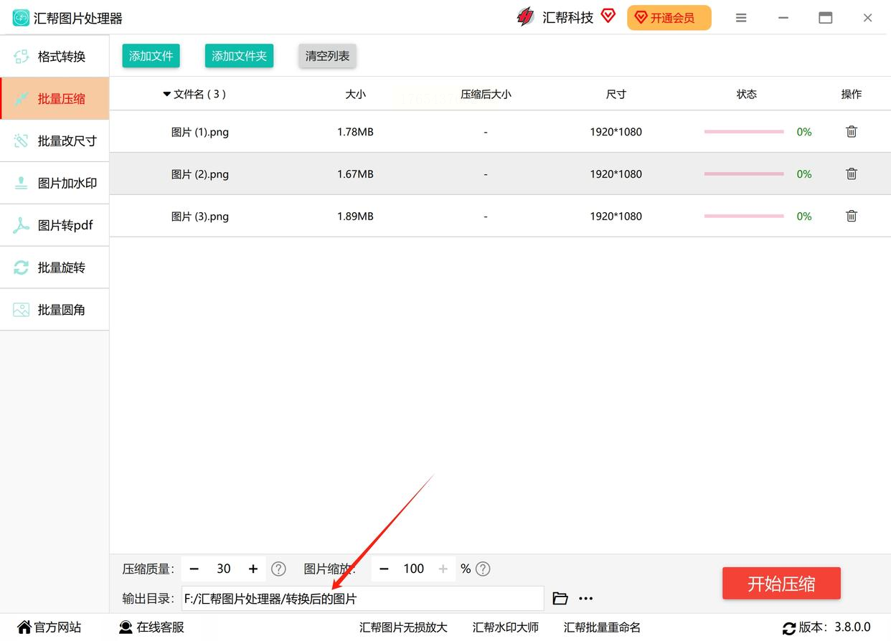This screenshot has height=641, width=891.
Task: Click the 清空列表 button
Action: (x=327, y=56)
